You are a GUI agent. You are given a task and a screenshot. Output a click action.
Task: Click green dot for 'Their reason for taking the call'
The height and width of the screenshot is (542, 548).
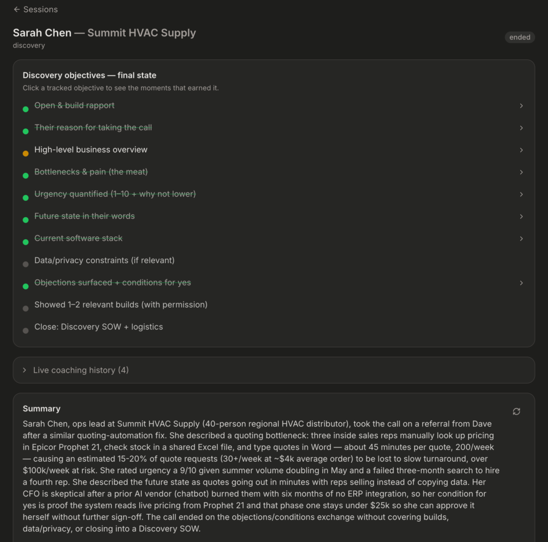[x=26, y=132]
